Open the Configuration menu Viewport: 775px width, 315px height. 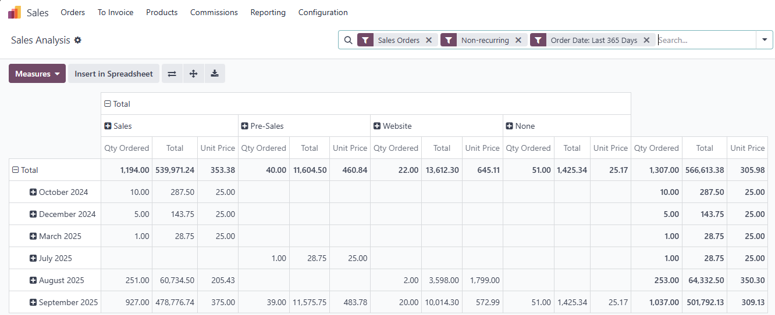tap(323, 12)
